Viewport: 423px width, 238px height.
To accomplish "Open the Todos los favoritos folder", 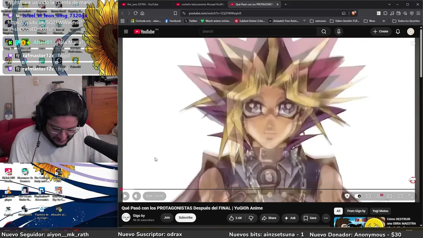I will coord(406,21).
